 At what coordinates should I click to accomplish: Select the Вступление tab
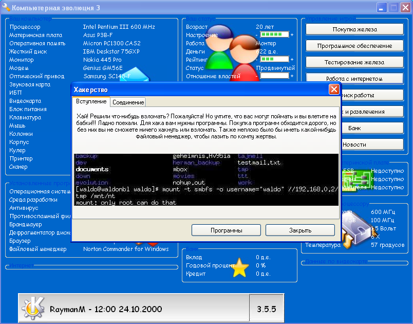click(91, 101)
